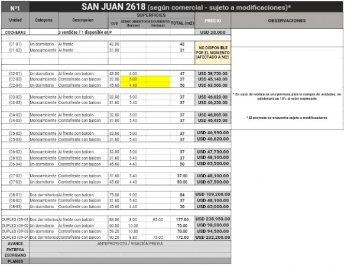351x266 pixels.
Task: Select the 'Unidad' column header
Action: [15, 20]
